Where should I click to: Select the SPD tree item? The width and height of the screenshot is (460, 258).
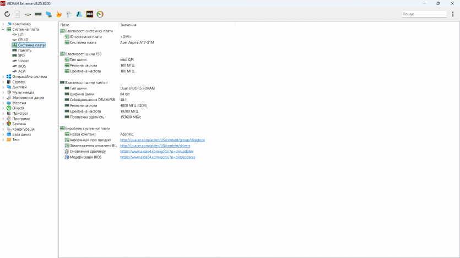click(x=21, y=55)
